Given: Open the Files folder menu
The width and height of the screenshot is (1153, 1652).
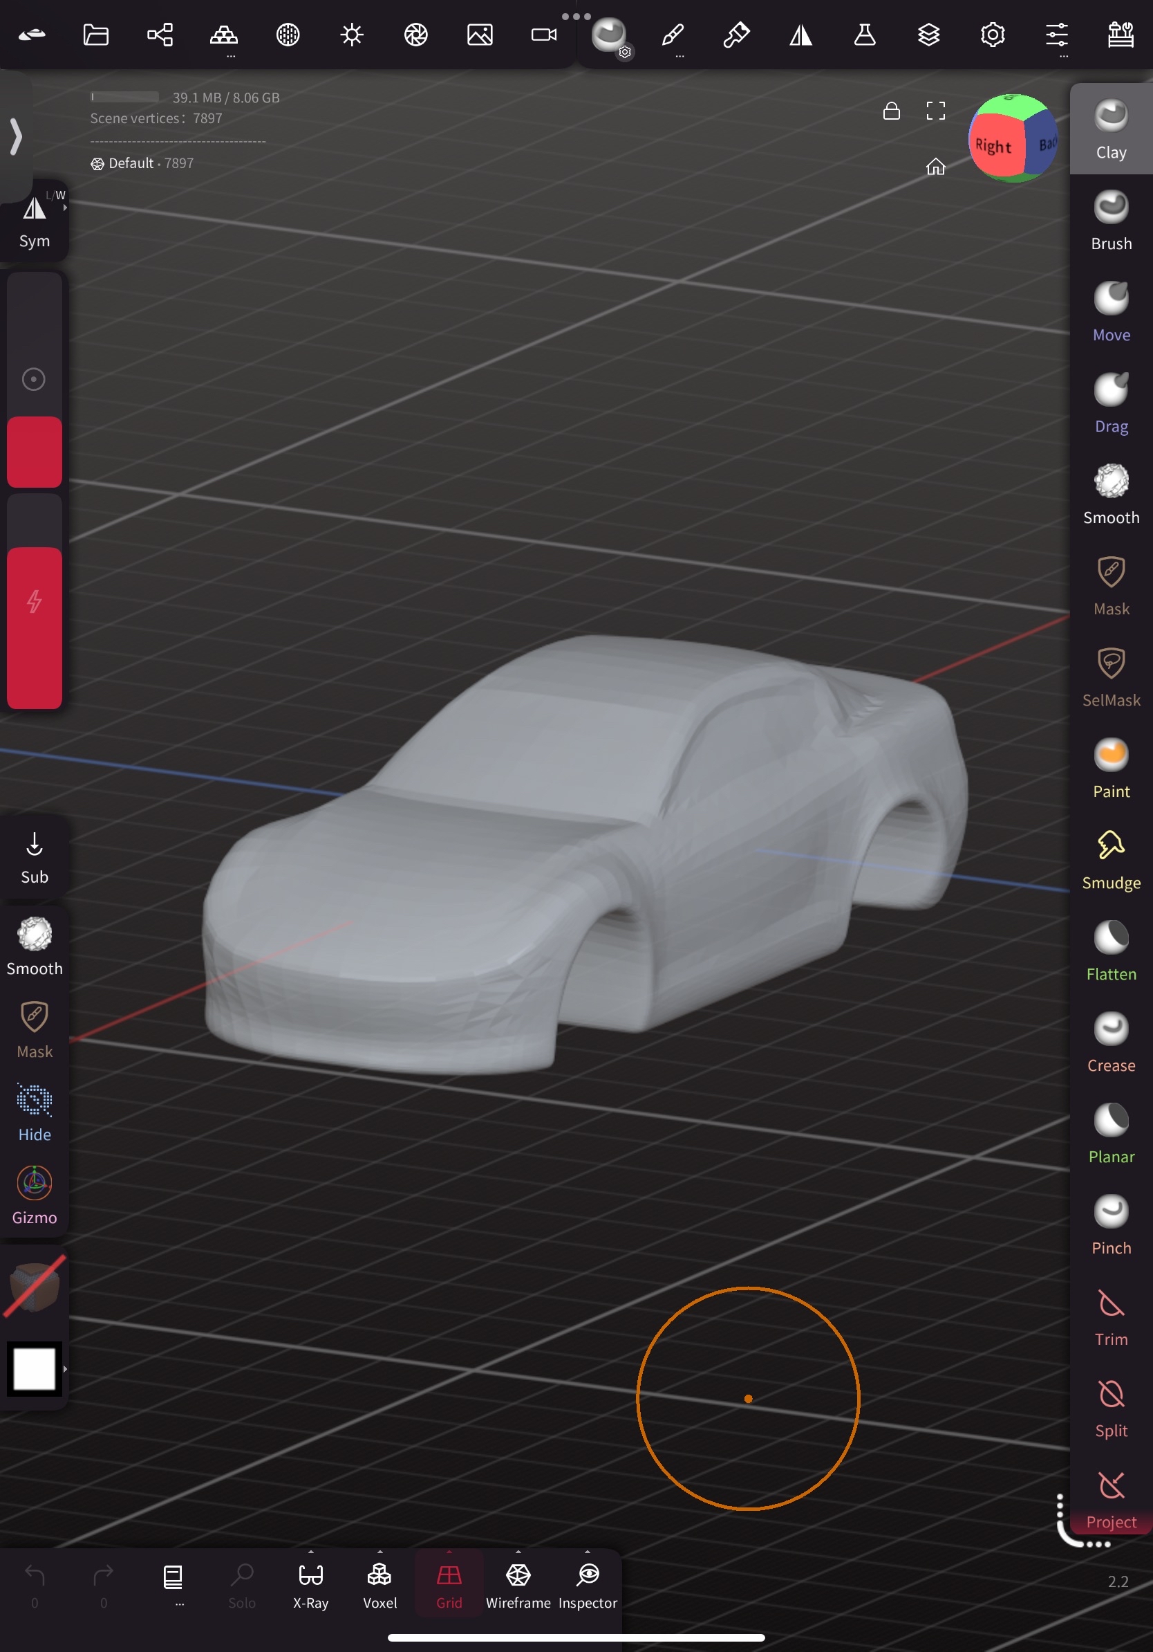Looking at the screenshot, I should (x=95, y=35).
